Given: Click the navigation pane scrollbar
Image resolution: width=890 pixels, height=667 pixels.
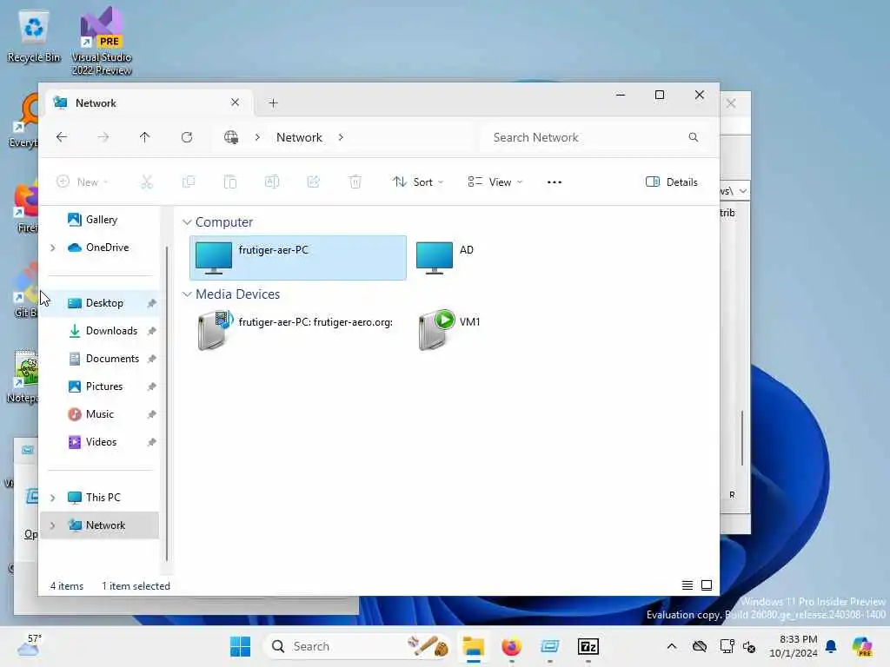Looking at the screenshot, I should point(167,403).
